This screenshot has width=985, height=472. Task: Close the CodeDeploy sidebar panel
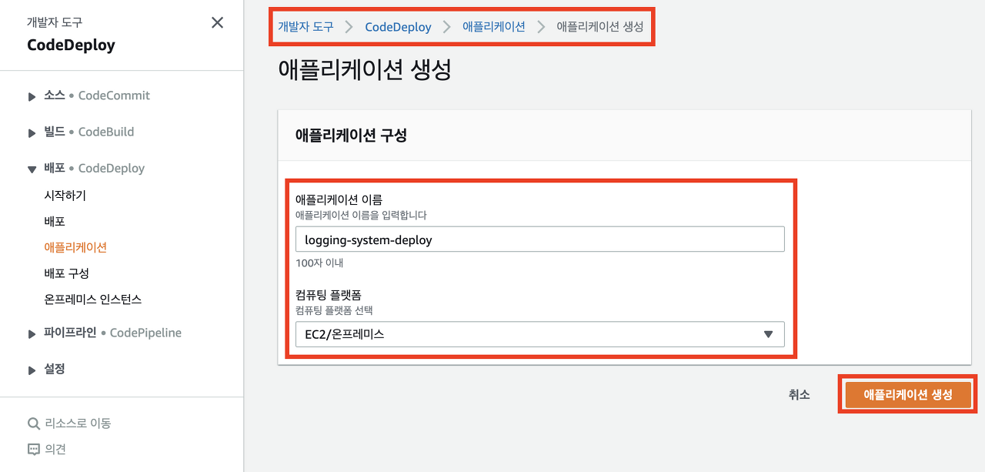218,22
